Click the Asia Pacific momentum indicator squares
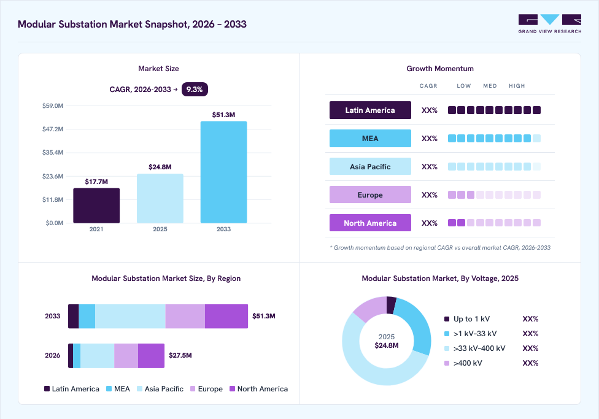 [x=494, y=166]
